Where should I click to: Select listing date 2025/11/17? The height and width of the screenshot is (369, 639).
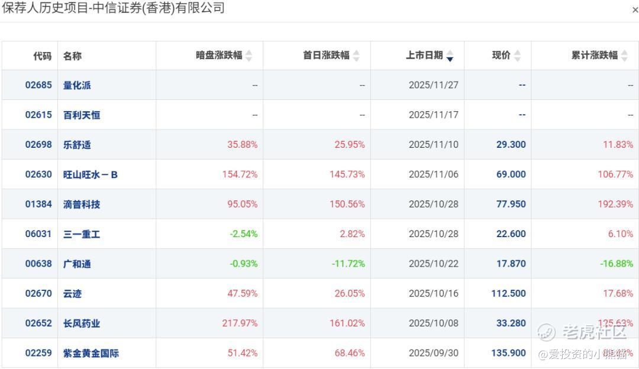coord(434,115)
